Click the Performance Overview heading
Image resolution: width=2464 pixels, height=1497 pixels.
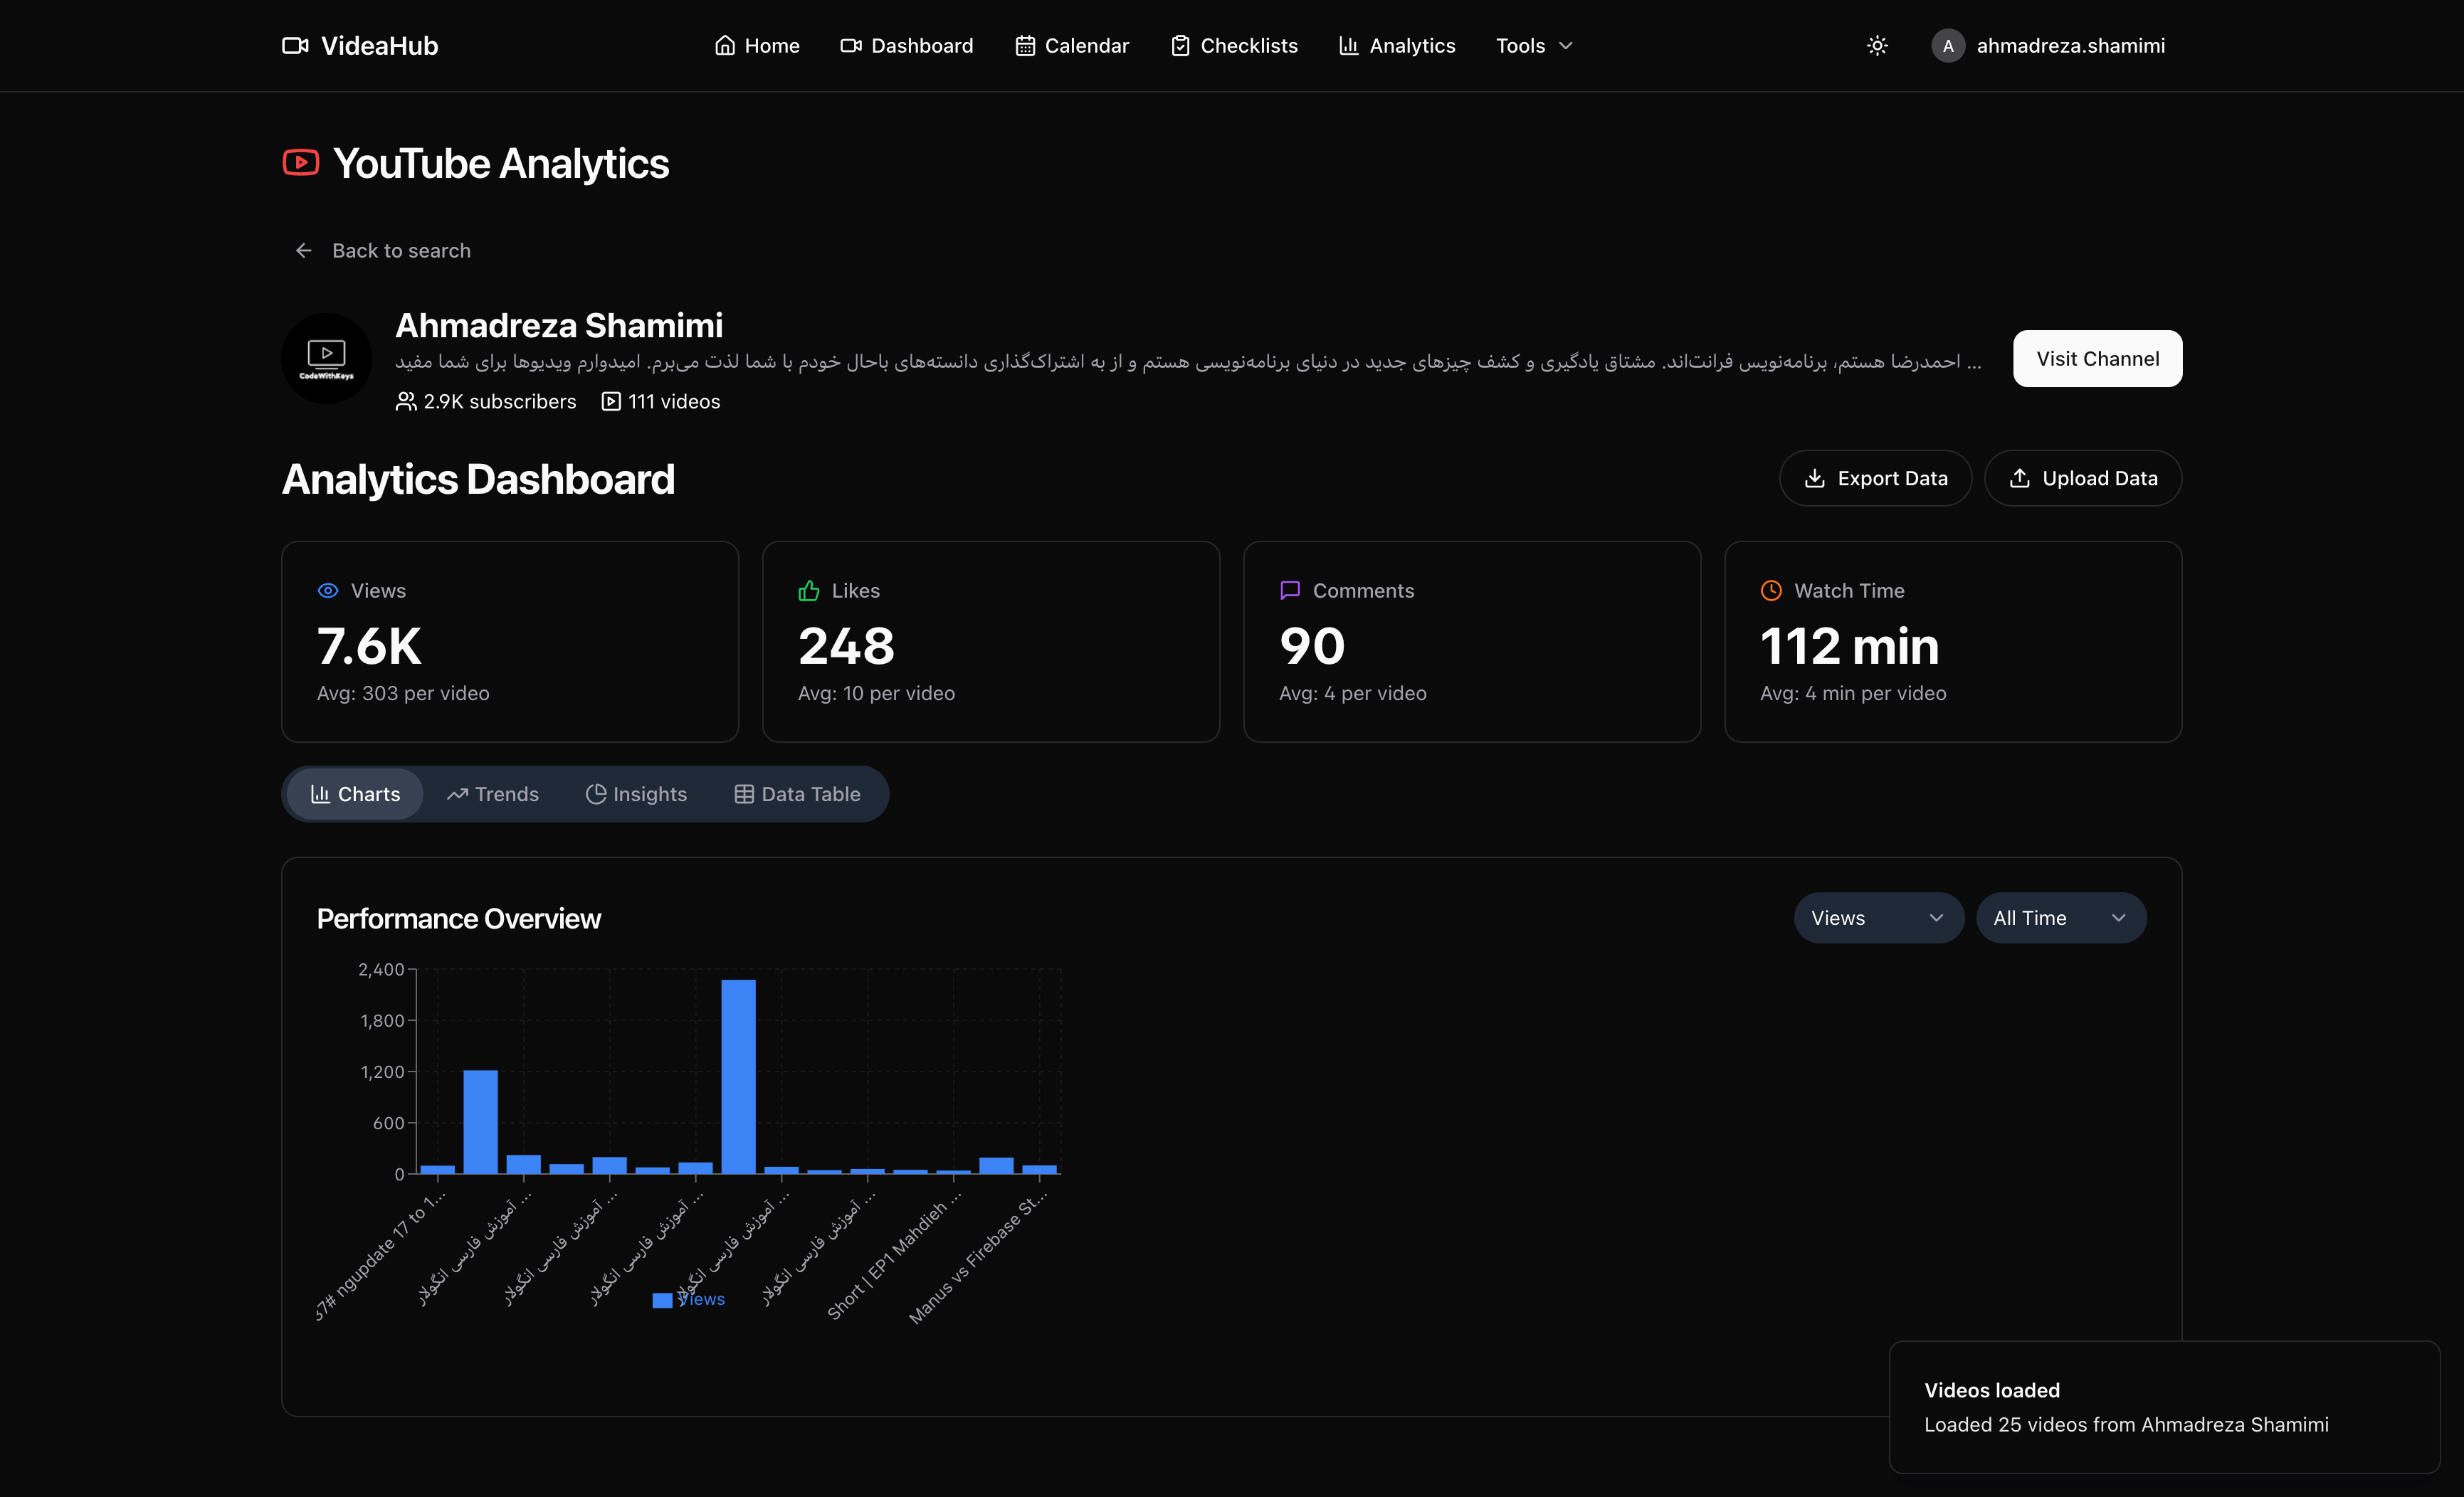tap(459, 919)
